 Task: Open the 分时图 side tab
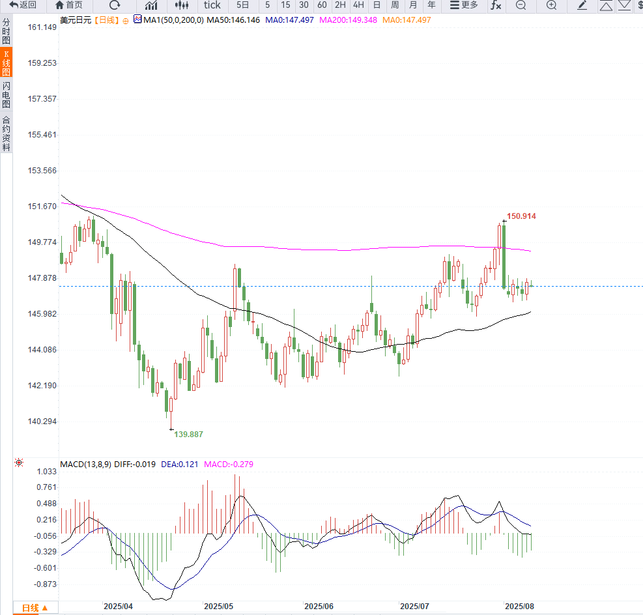pyautogui.click(x=6, y=31)
